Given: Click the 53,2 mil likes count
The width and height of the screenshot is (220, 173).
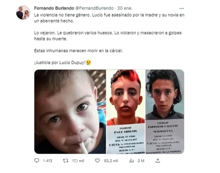Looking at the screenshot, I should coord(111,161).
